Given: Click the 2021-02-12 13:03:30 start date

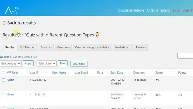Looking at the screenshot, I should [x=118, y=82].
